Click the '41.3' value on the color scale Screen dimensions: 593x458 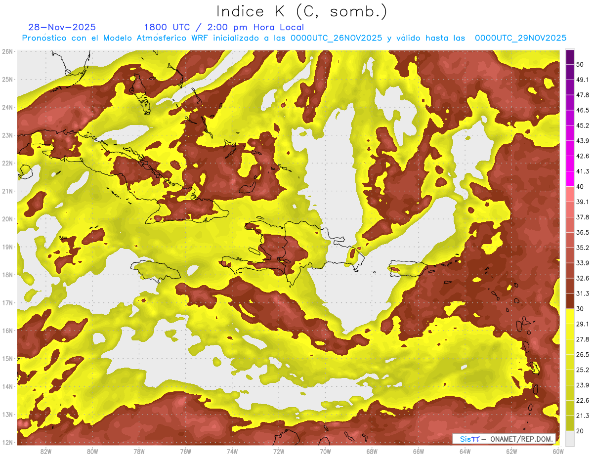coord(583,171)
